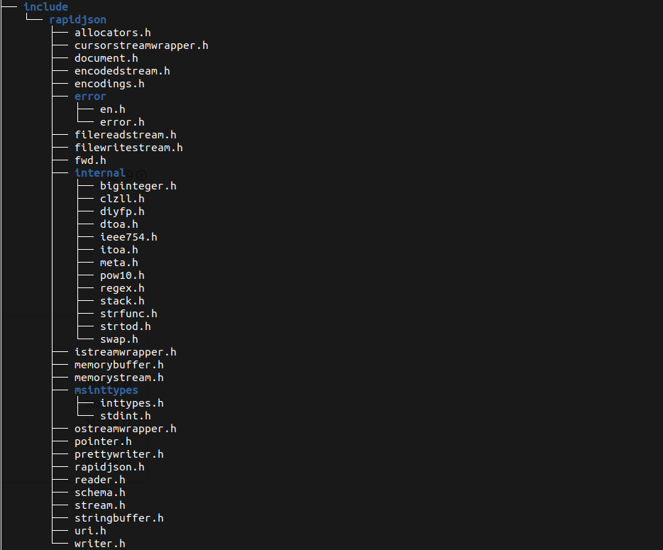The width and height of the screenshot is (663, 550).
Task: Click on cursorstreamwrapper.h
Action: pos(141,45)
